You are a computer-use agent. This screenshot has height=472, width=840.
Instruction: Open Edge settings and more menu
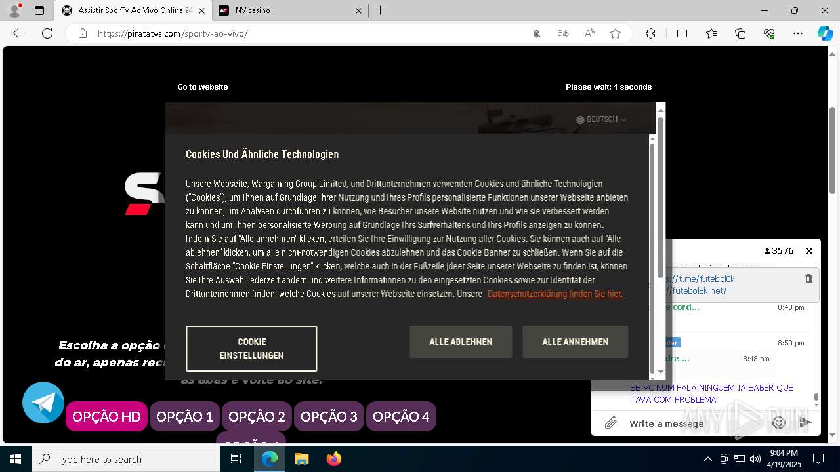pyautogui.click(x=798, y=33)
